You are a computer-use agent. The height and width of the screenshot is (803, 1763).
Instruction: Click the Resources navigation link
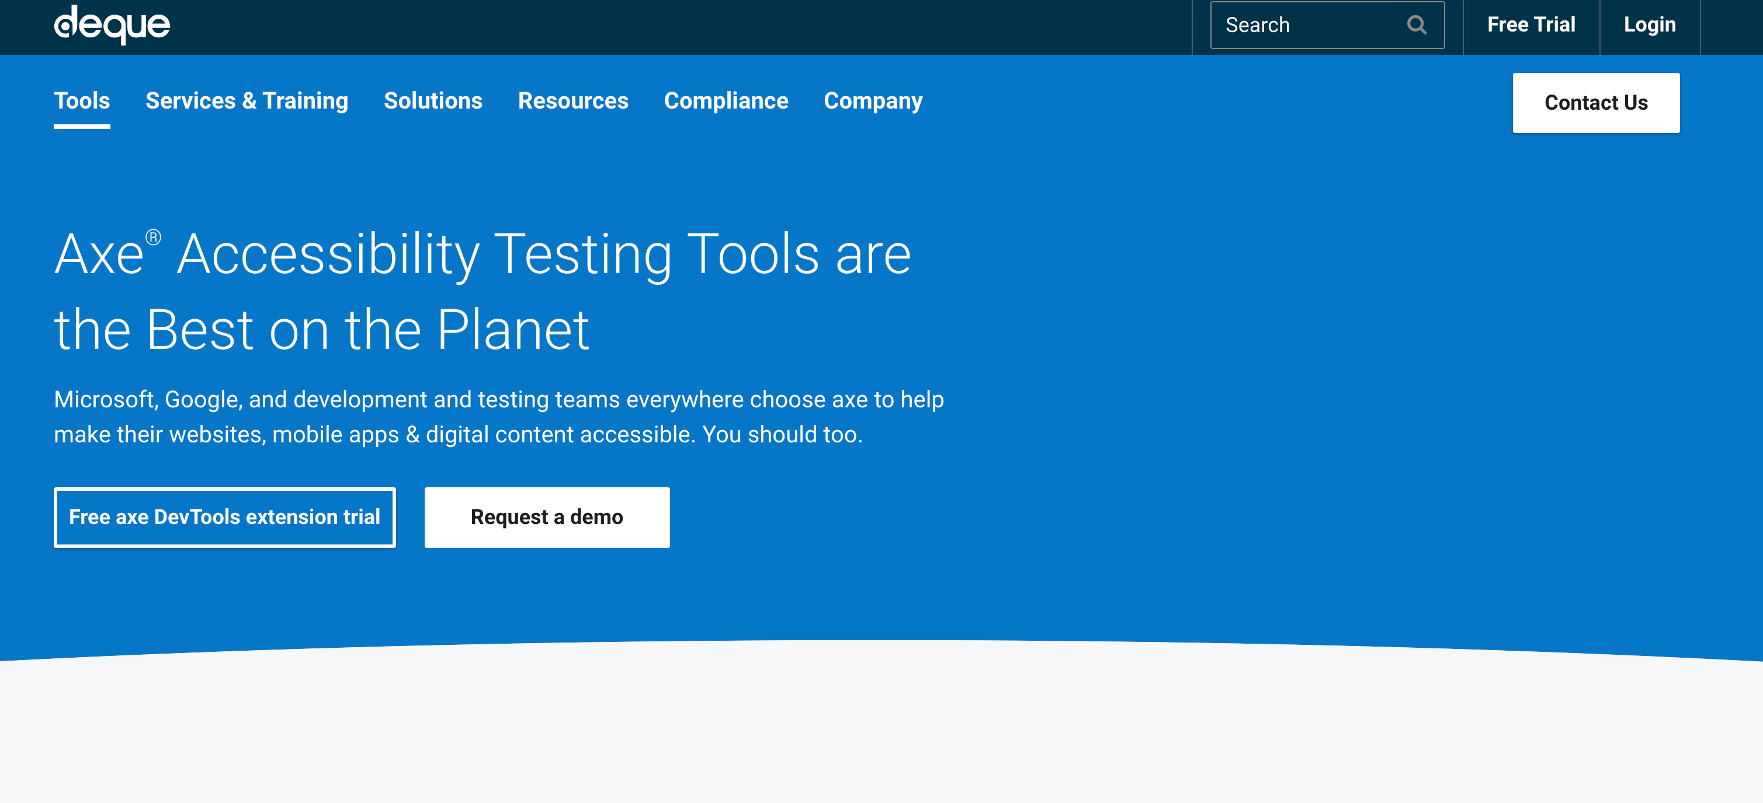572,101
